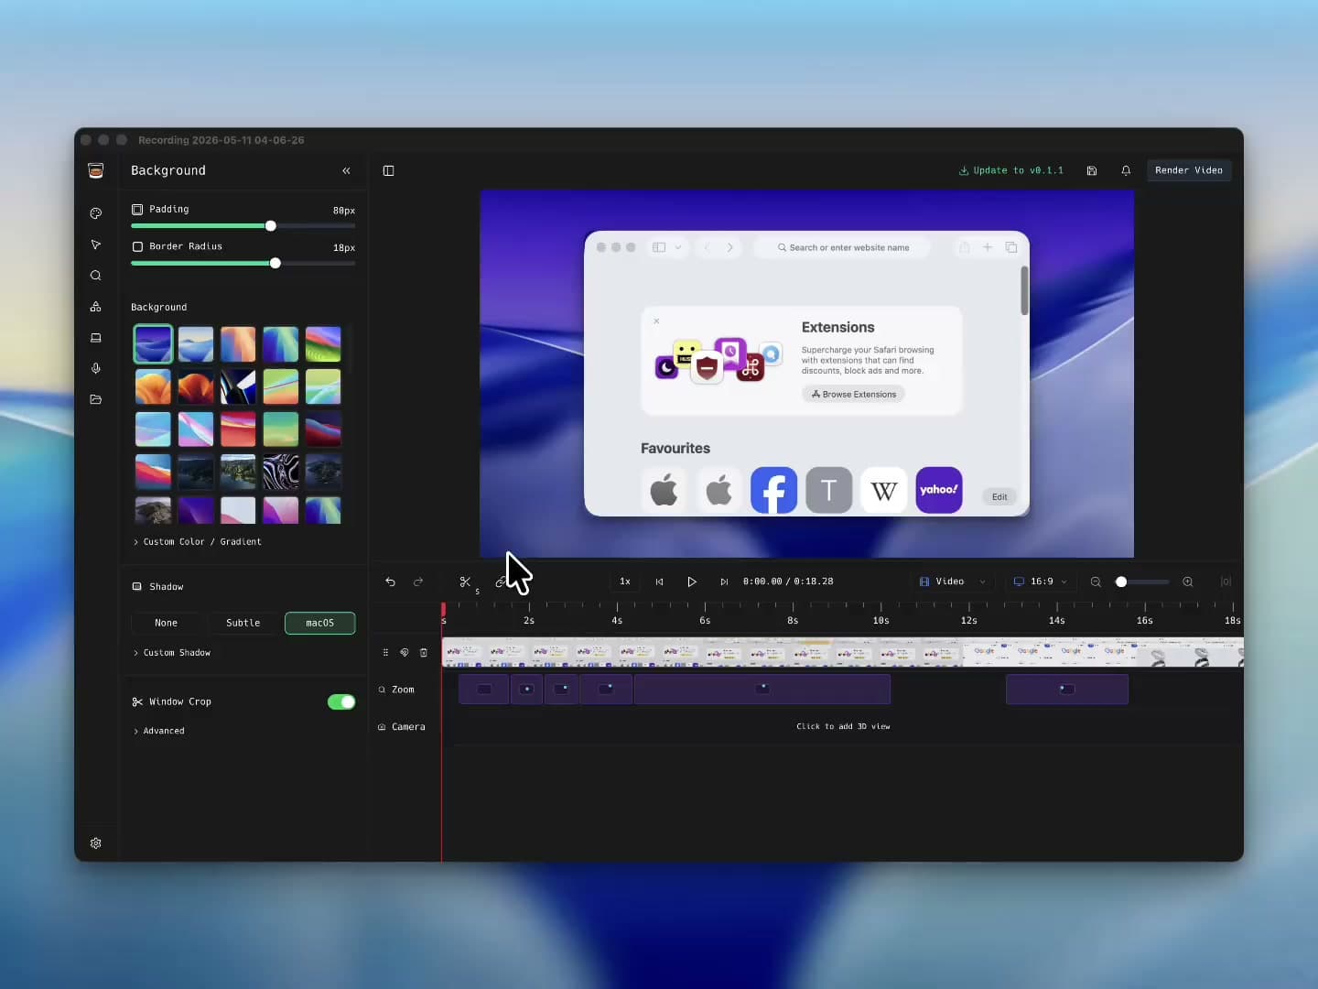Play the recording preview
This screenshot has height=989, width=1318.
point(692,581)
